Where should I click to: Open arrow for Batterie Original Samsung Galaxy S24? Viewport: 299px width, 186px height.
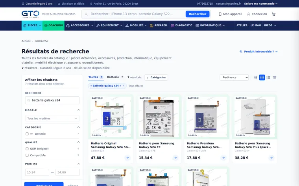click(x=127, y=158)
